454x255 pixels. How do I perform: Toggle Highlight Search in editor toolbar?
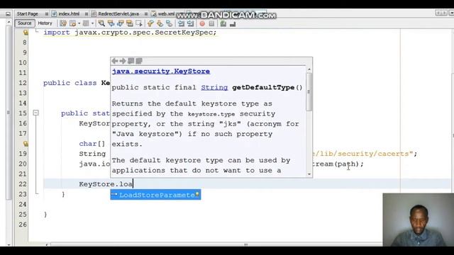click(129, 23)
